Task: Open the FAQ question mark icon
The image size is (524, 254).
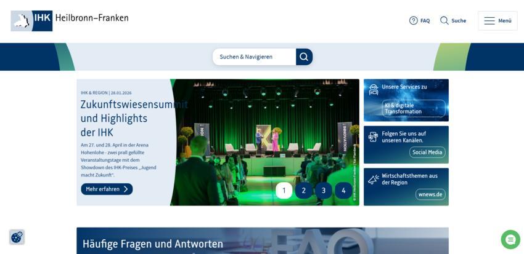Action: pyautogui.click(x=414, y=21)
